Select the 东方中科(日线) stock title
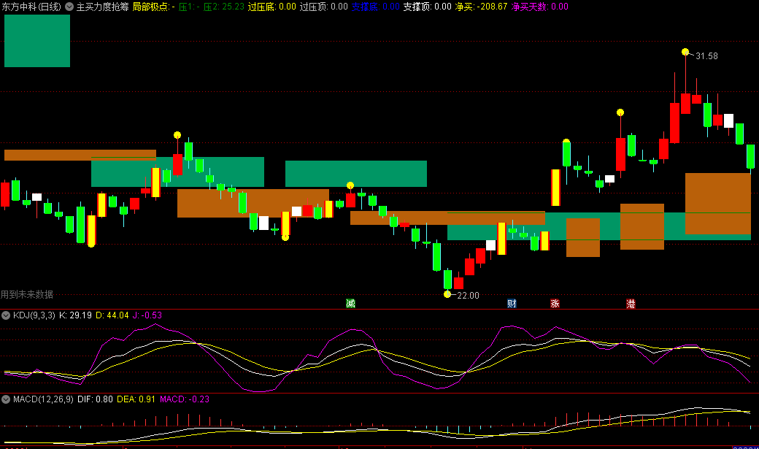 pyautogui.click(x=31, y=7)
